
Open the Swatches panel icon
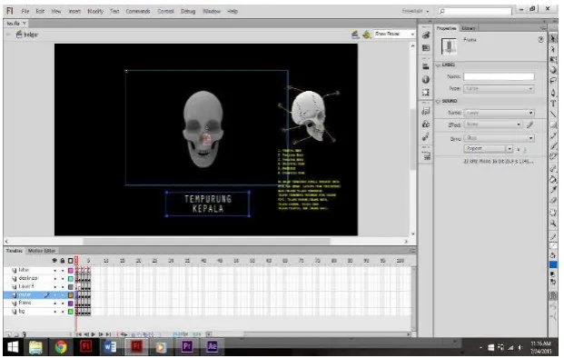point(426,48)
